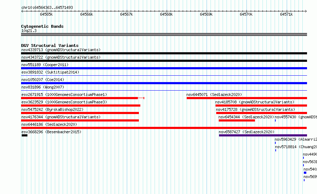Click the 64569k ruler tick label

coord(206,14)
